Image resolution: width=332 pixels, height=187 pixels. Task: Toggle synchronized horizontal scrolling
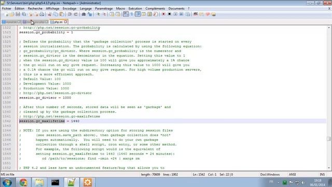click(118, 14)
